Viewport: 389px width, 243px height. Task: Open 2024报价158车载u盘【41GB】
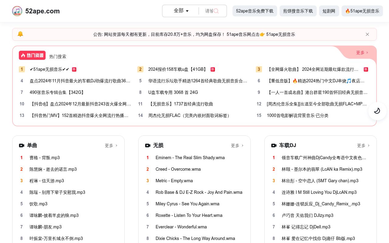tap(178, 69)
